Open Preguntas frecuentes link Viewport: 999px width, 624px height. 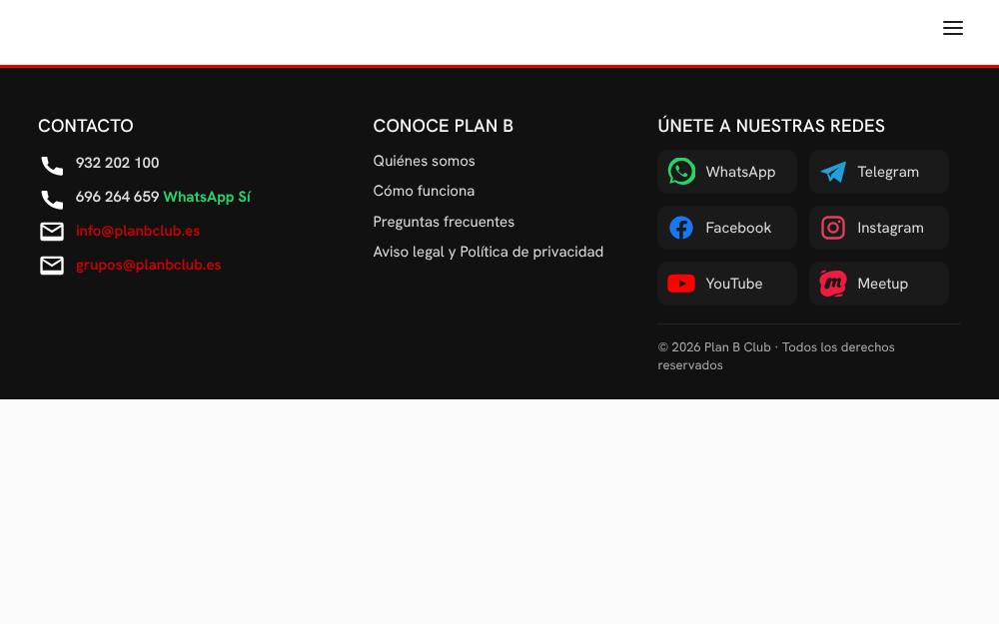[444, 222]
